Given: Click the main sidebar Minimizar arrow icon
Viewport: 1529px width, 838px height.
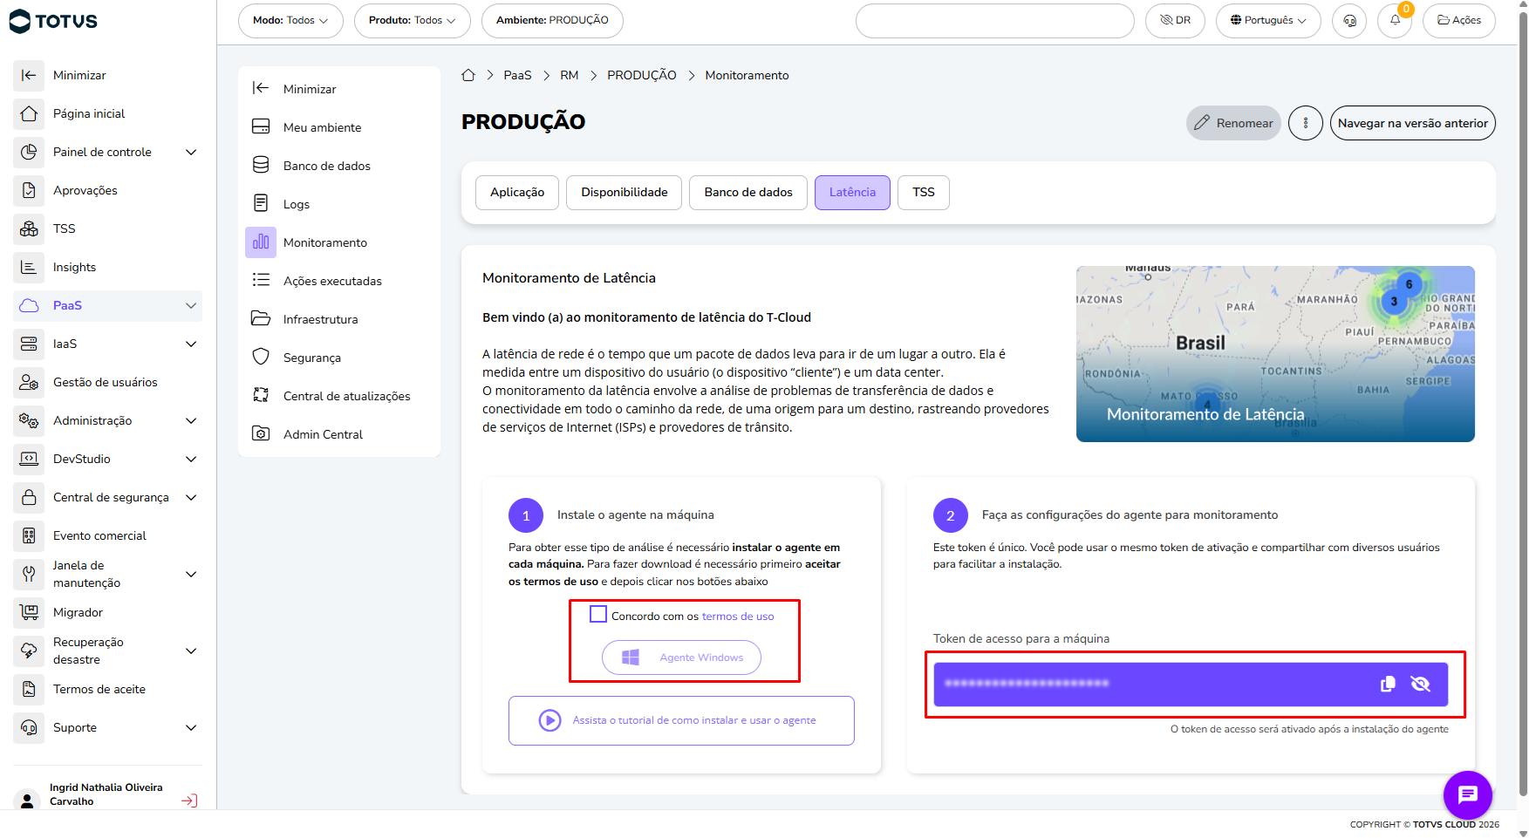Looking at the screenshot, I should pyautogui.click(x=29, y=75).
